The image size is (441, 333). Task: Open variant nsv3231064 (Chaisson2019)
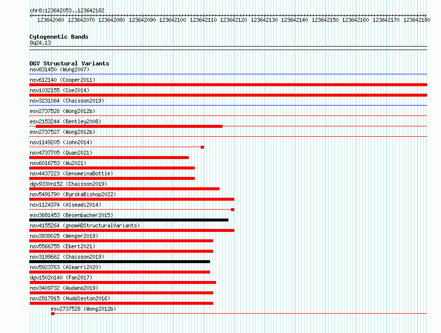pyautogui.click(x=67, y=101)
